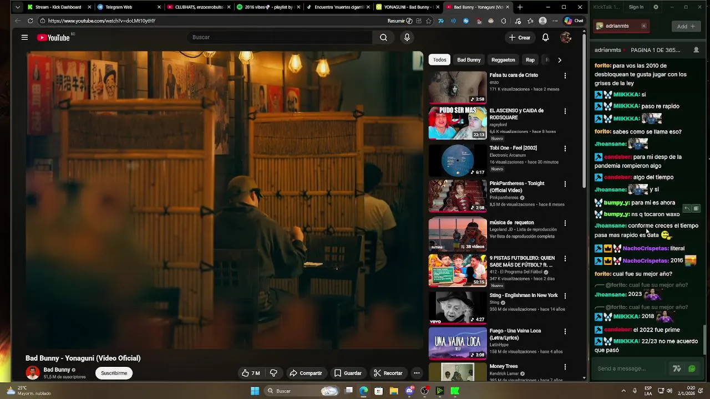
Task: Open options for Tobi One Feel video
Action: pyautogui.click(x=565, y=149)
